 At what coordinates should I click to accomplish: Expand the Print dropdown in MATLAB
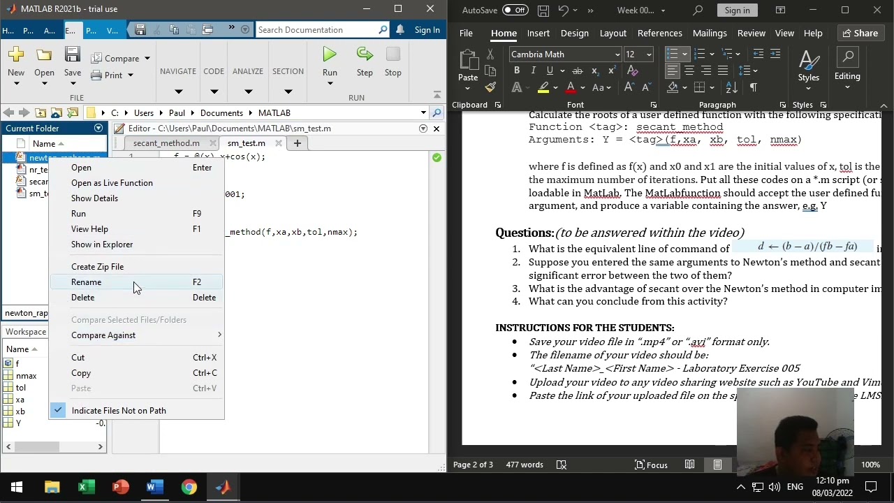[x=130, y=75]
